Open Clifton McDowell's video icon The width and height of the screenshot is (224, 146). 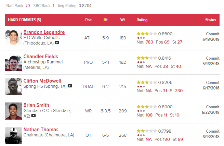[70, 86]
